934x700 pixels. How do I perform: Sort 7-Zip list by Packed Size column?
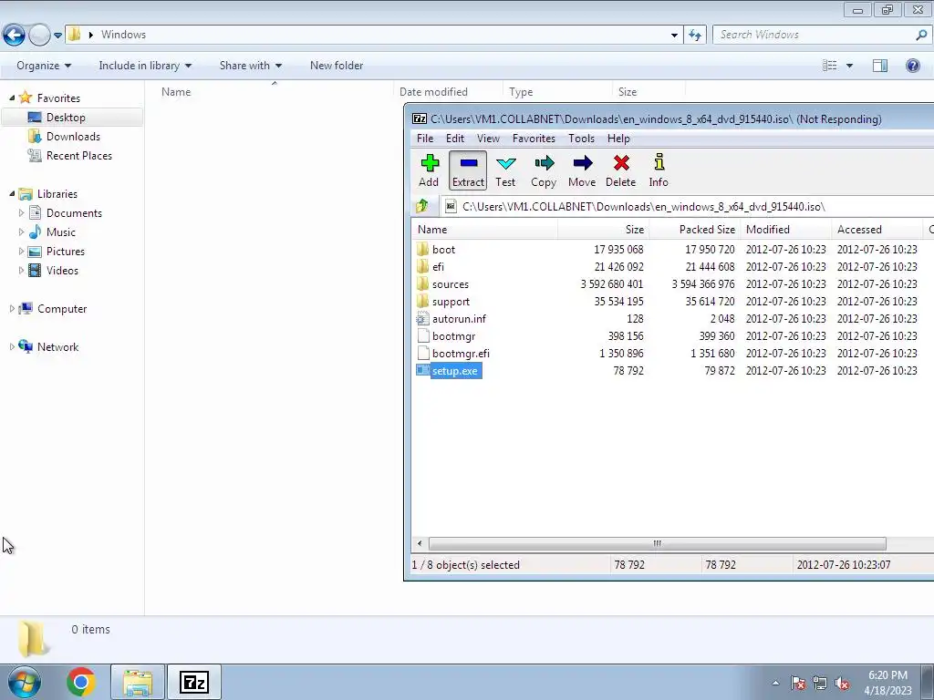click(x=693, y=229)
